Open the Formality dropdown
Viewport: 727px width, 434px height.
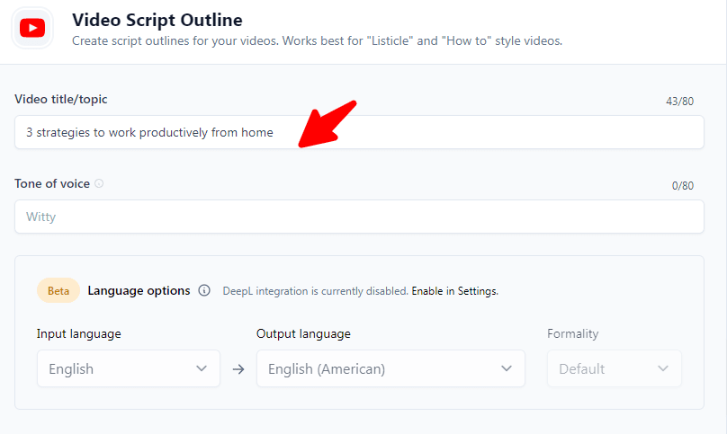[x=615, y=368]
